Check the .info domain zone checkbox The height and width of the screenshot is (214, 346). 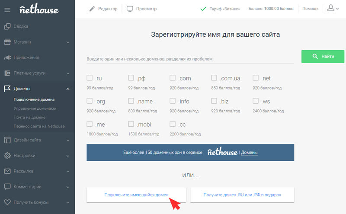point(172,101)
